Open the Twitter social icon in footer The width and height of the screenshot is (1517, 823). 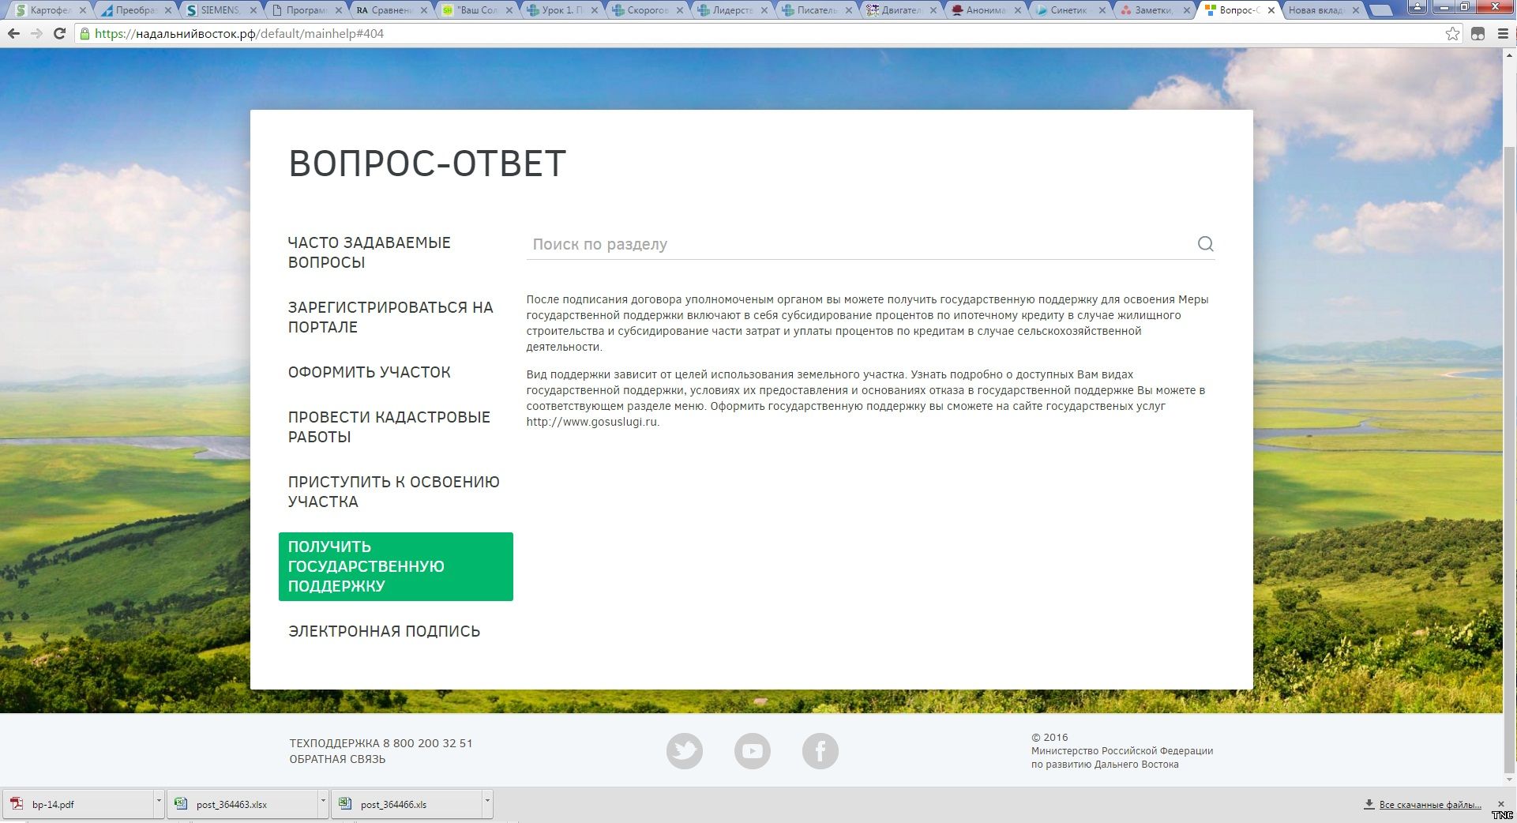point(685,750)
